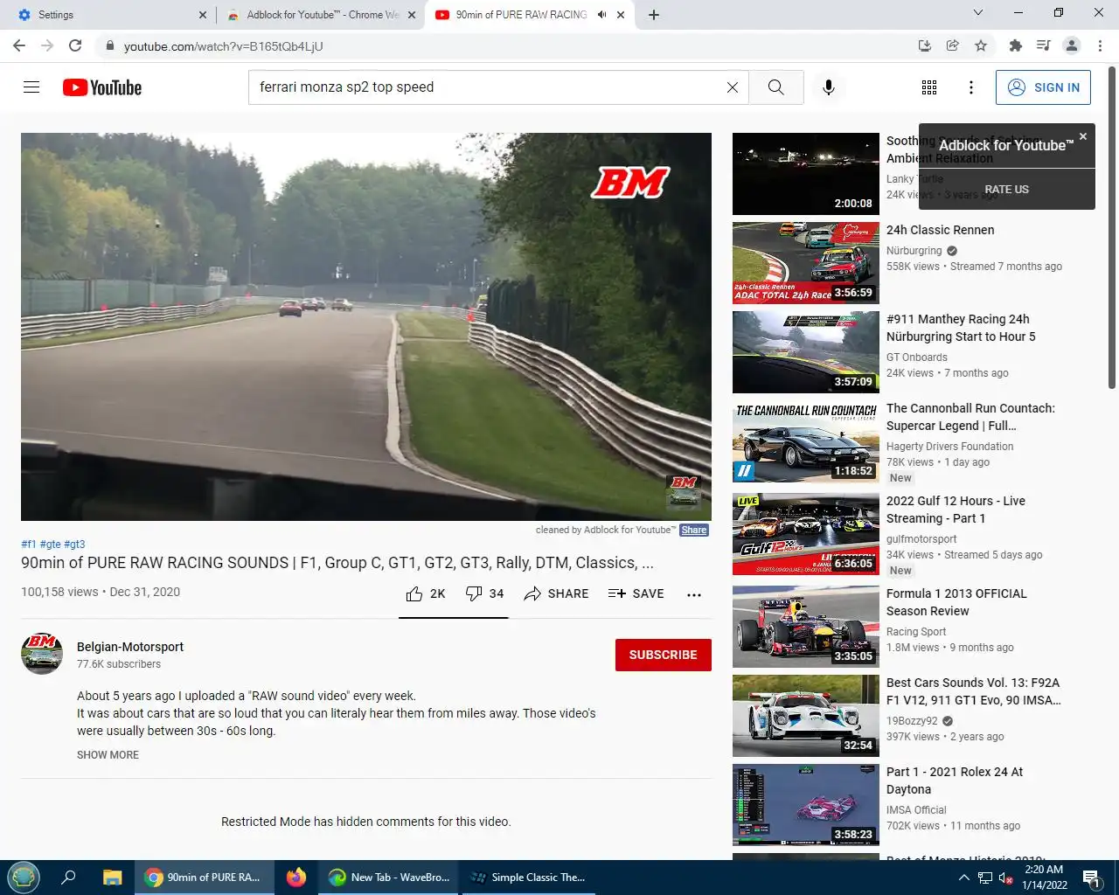Open taskbar search magnifier

click(x=68, y=878)
